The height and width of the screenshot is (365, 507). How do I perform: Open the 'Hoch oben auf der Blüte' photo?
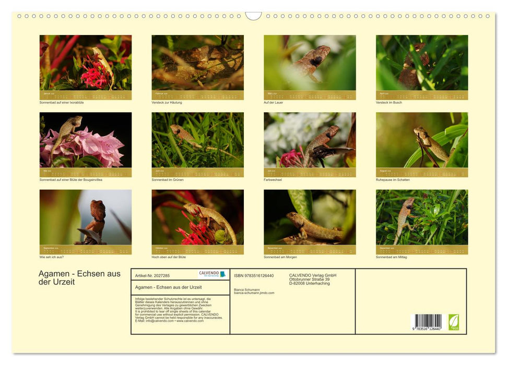tap(197, 219)
